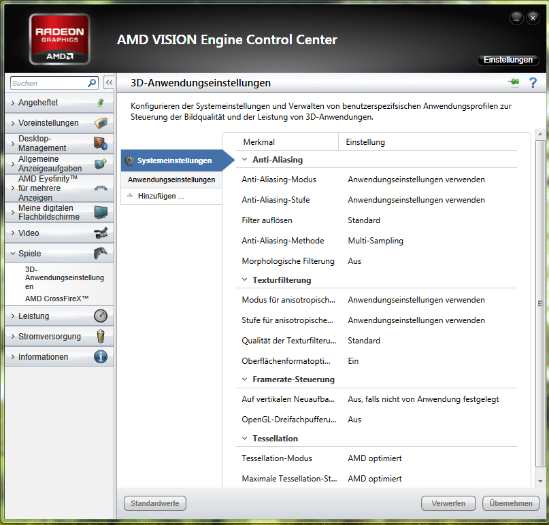549x525 pixels.
Task: Change Oberflächenformatoptimierung Ein value
Action: (x=353, y=361)
